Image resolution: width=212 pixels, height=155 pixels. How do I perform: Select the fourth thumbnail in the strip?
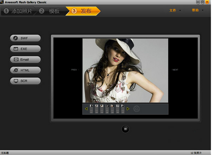107,109
